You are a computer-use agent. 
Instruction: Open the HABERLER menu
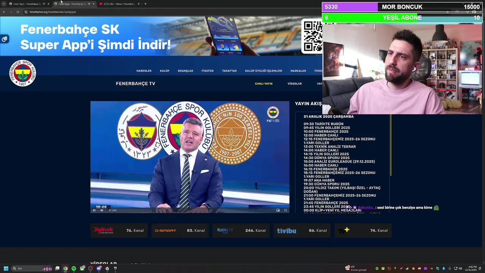point(144,71)
